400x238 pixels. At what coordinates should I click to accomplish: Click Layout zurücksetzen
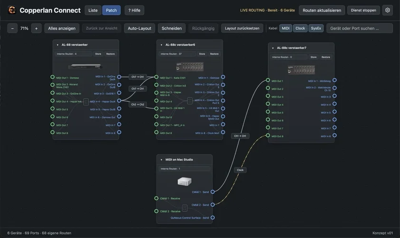point(242,29)
